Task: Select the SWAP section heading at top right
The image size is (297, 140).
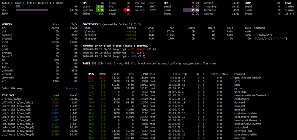Action: tap(248, 3)
